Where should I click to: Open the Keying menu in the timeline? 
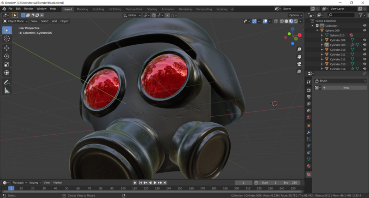(x=35, y=183)
